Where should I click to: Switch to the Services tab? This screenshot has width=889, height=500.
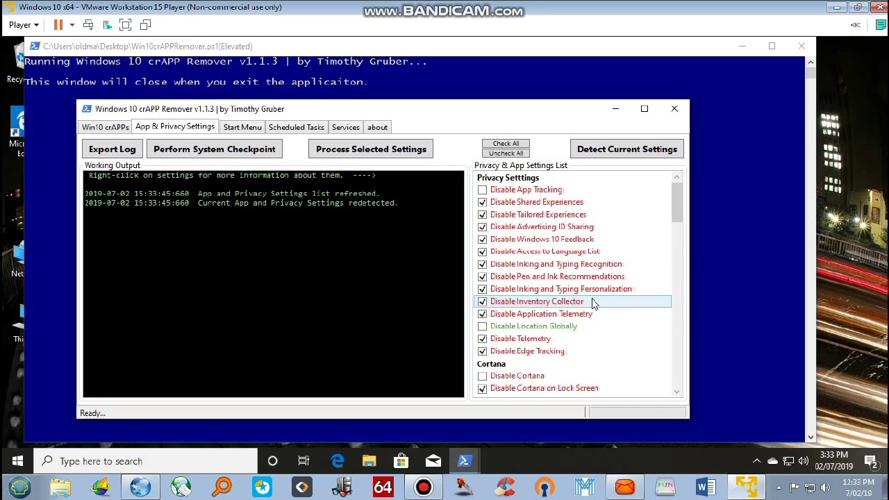[x=345, y=127]
